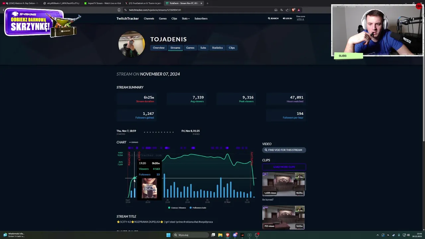425x239 pixels.
Task: Click the LOAD MORE CLIPS button
Action: (284, 167)
